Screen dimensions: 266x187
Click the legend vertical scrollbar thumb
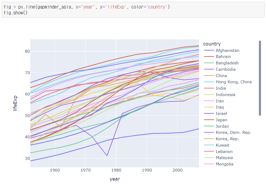coord(260,78)
